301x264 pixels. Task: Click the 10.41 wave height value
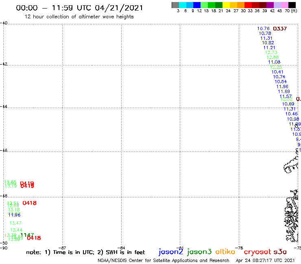(x=277, y=72)
